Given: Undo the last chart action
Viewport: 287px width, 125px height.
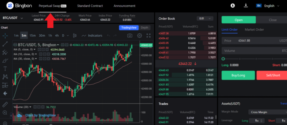Looking at the screenshot, I should click(108, 35).
